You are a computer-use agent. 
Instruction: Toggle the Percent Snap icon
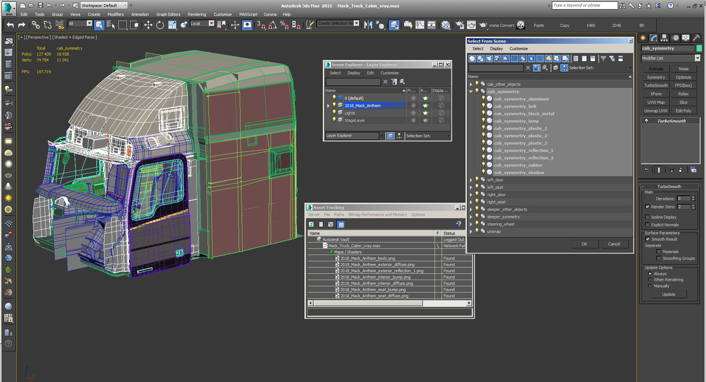[x=284, y=25]
